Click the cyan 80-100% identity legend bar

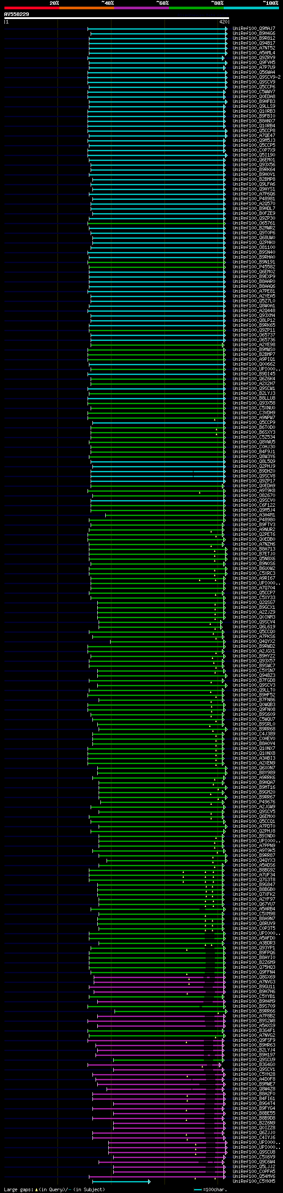pyautogui.click(x=251, y=8)
